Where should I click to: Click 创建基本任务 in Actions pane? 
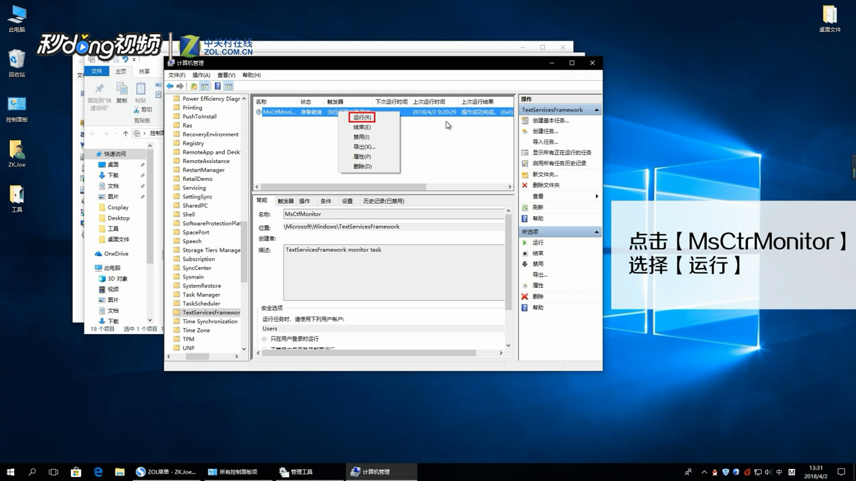pyautogui.click(x=550, y=120)
